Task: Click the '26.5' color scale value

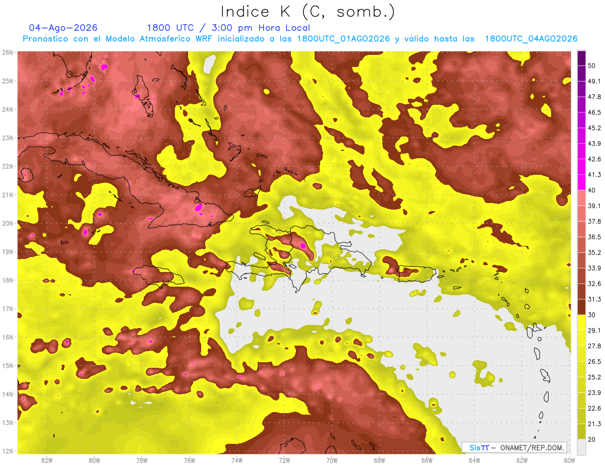Action: [594, 361]
